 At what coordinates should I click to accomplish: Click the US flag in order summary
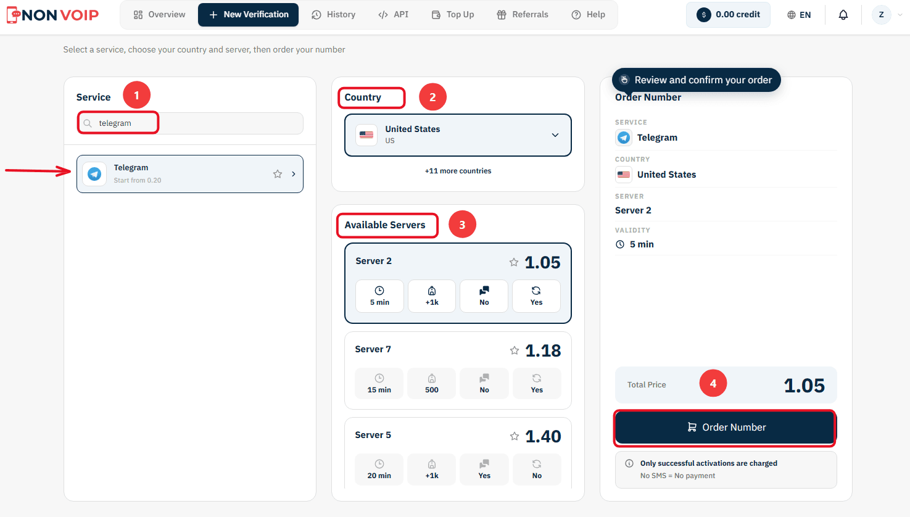[624, 175]
